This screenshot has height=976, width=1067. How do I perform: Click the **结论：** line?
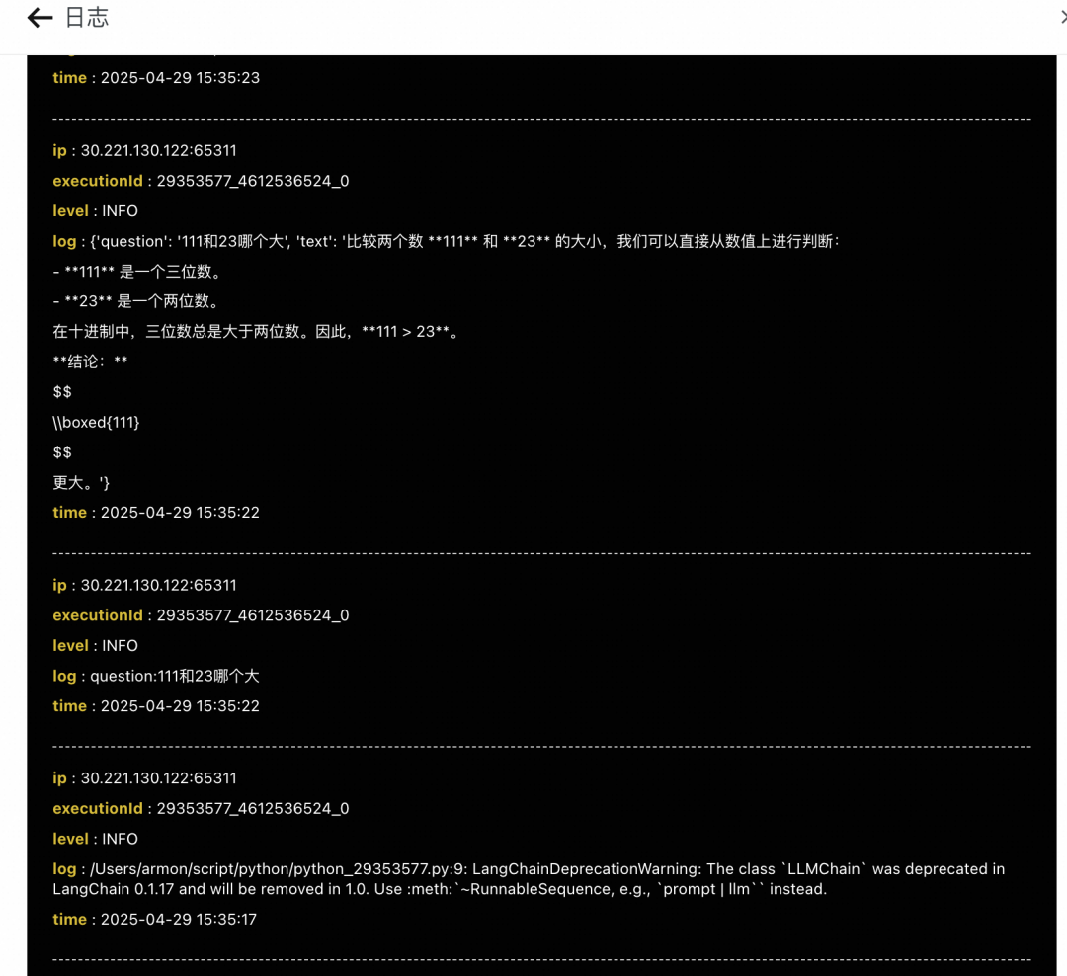click(x=90, y=362)
